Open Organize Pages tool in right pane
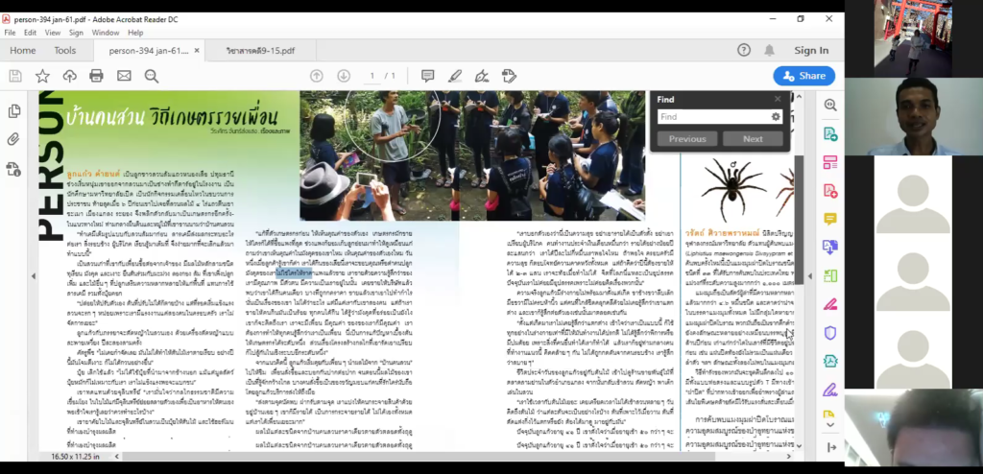 (x=830, y=162)
